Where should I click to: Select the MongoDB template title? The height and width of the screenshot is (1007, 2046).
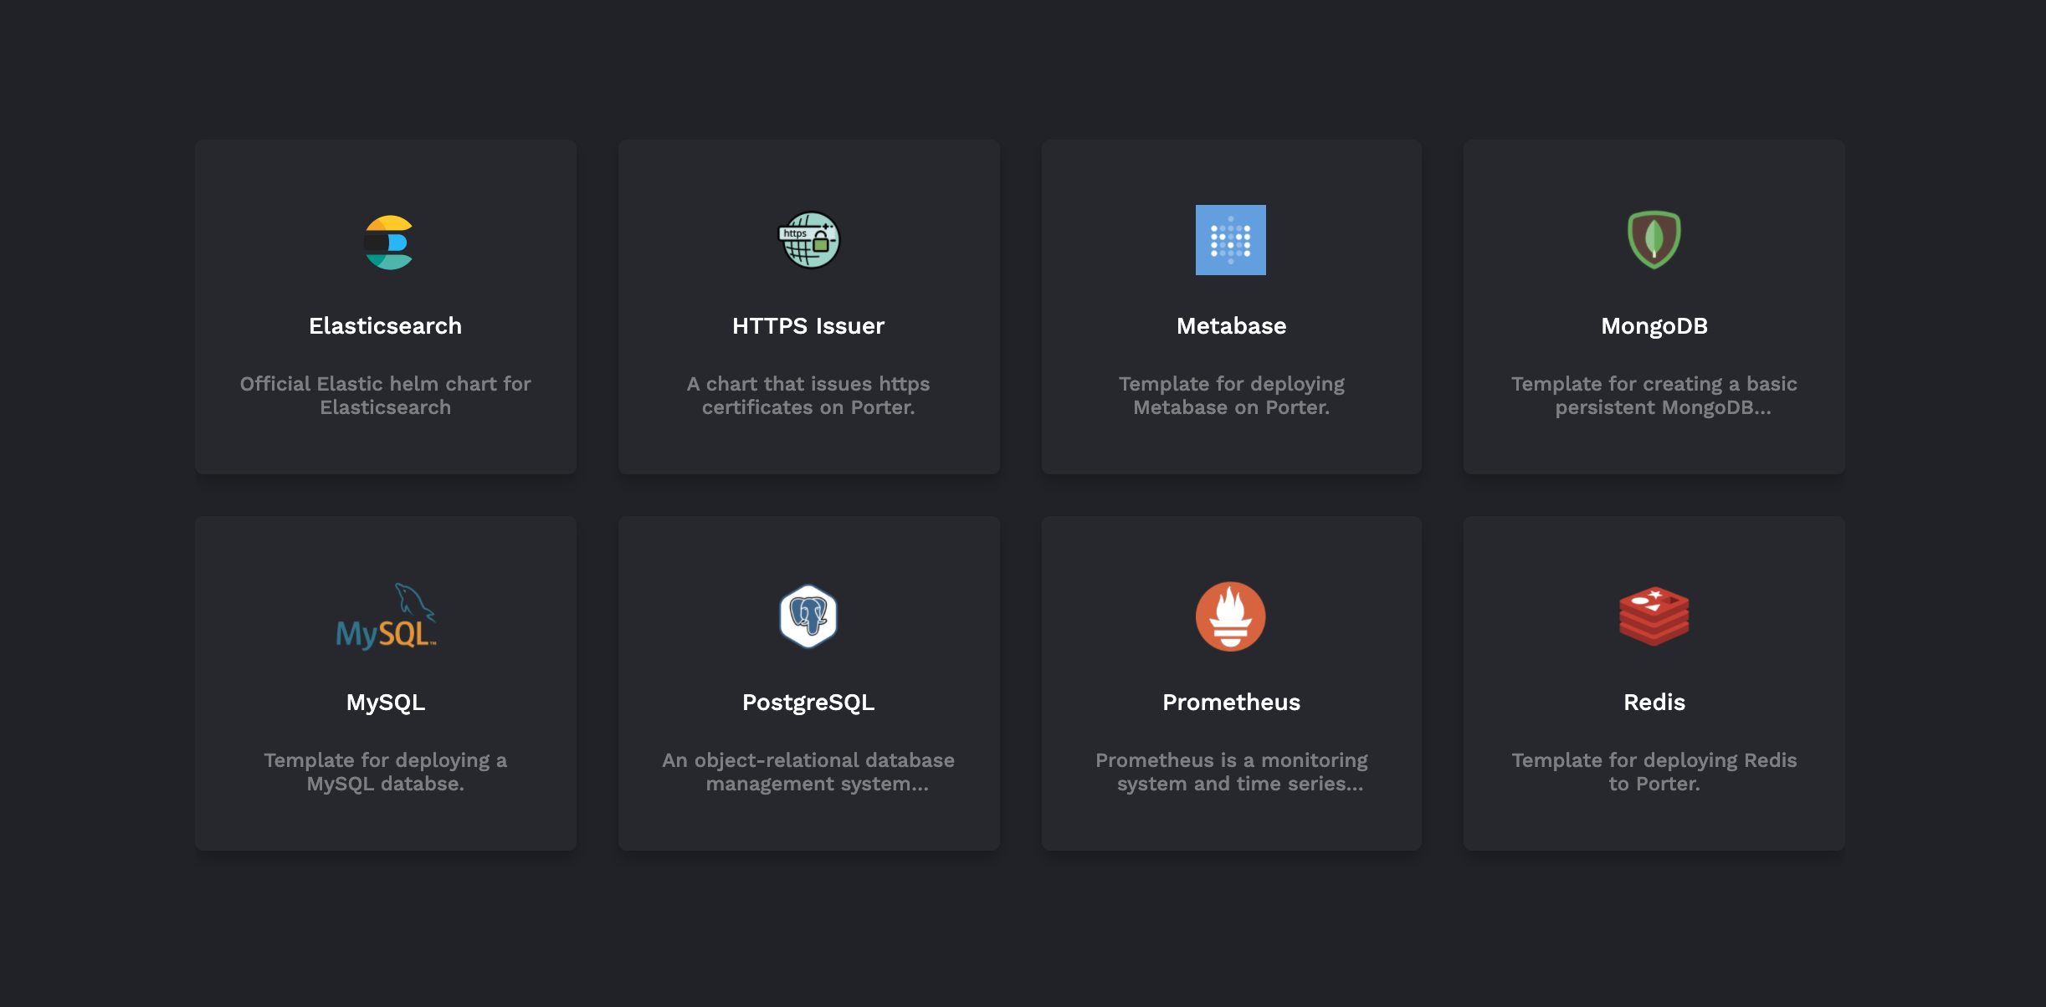tap(1654, 326)
